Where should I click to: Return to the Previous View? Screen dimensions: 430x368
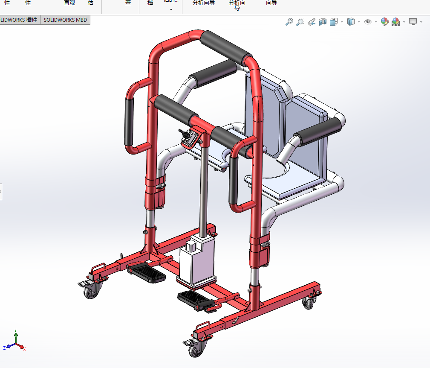tap(312, 22)
